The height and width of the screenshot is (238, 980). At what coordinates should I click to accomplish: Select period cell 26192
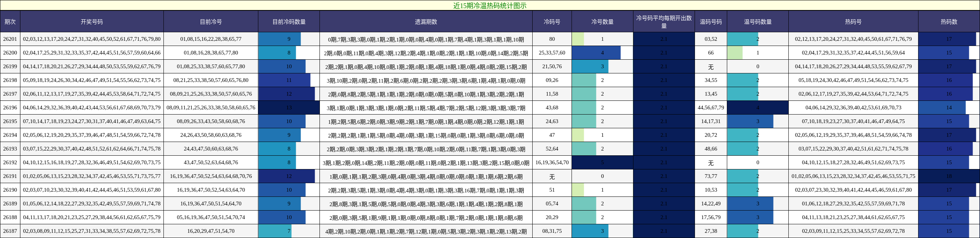click(x=10, y=162)
